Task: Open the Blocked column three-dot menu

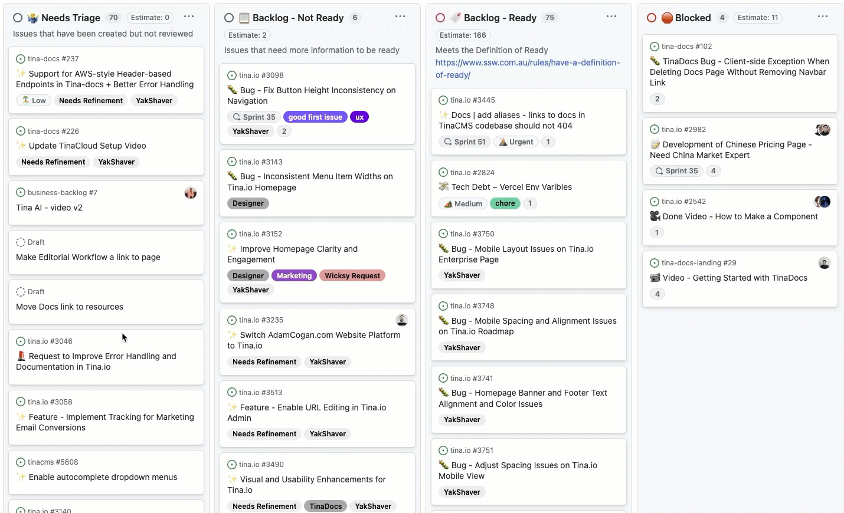Action: tap(823, 17)
